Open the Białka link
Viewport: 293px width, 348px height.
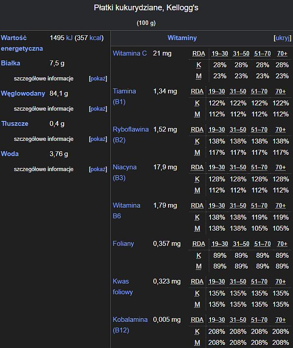coord(10,63)
